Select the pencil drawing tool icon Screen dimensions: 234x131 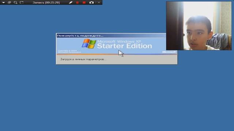coord(71,3)
